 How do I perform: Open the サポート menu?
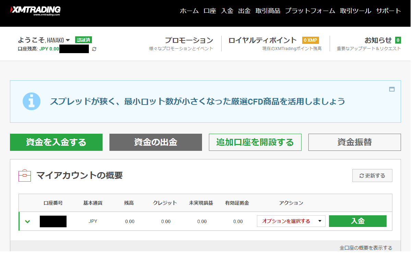[389, 11]
